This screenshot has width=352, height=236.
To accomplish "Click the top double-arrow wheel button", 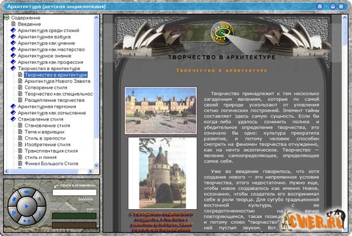I will click(27, 192).
